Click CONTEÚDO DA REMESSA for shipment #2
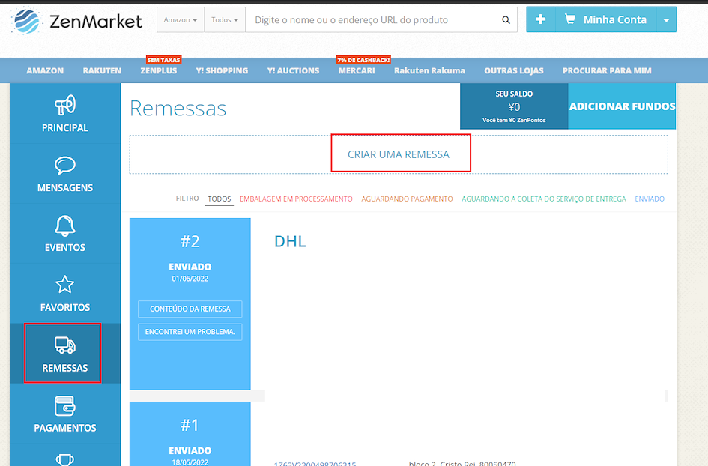Image resolution: width=708 pixels, height=466 pixels. click(x=190, y=309)
